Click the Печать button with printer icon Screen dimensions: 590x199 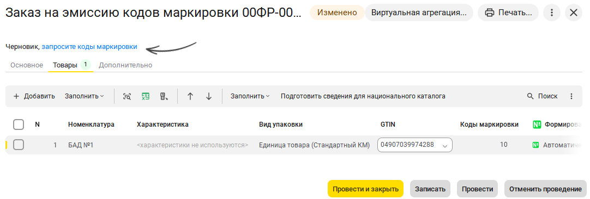click(508, 13)
